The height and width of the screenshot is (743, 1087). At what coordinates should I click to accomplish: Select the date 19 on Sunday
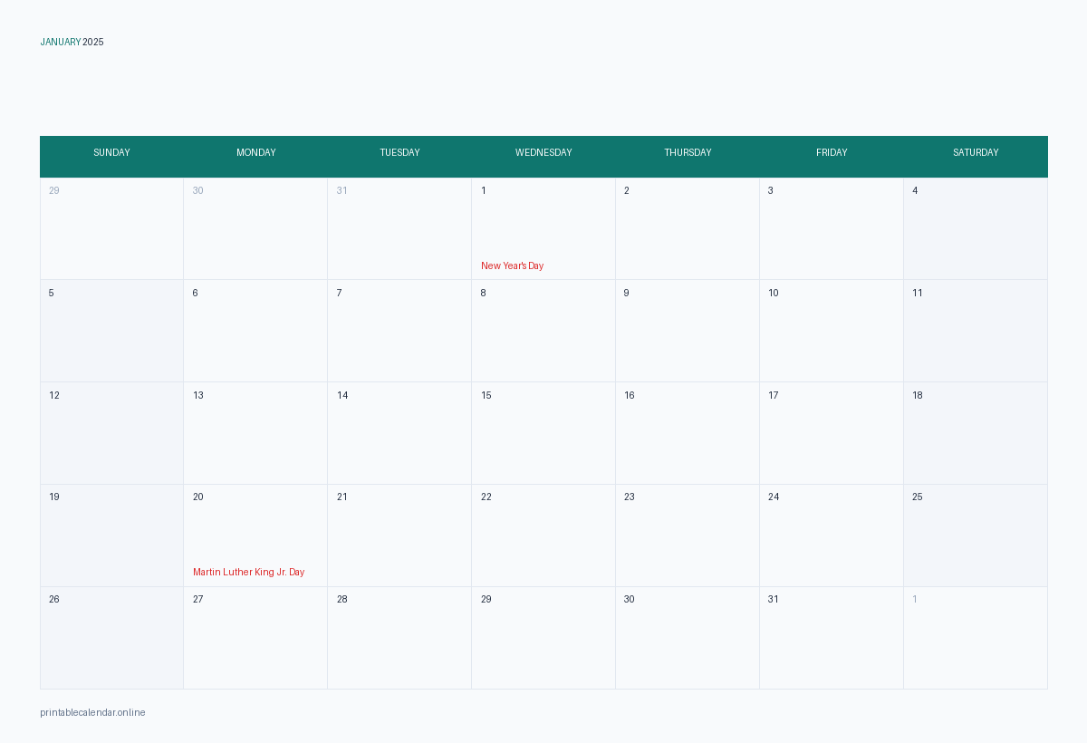(x=111, y=536)
